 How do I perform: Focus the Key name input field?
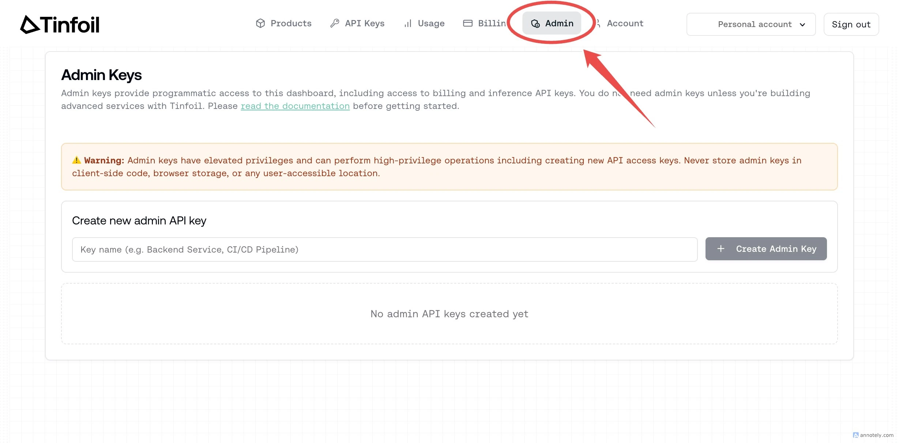tap(385, 249)
